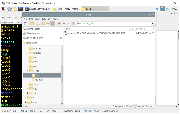Open the Raspberry Pi main menu
The image size is (180, 114).
pyautogui.click(x=3, y=9)
